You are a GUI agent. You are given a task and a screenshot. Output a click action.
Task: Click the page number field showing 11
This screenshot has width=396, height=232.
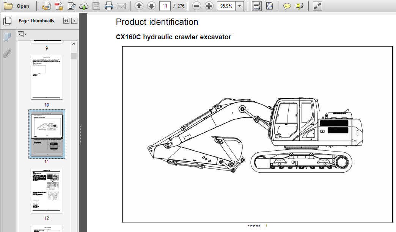tap(165, 6)
